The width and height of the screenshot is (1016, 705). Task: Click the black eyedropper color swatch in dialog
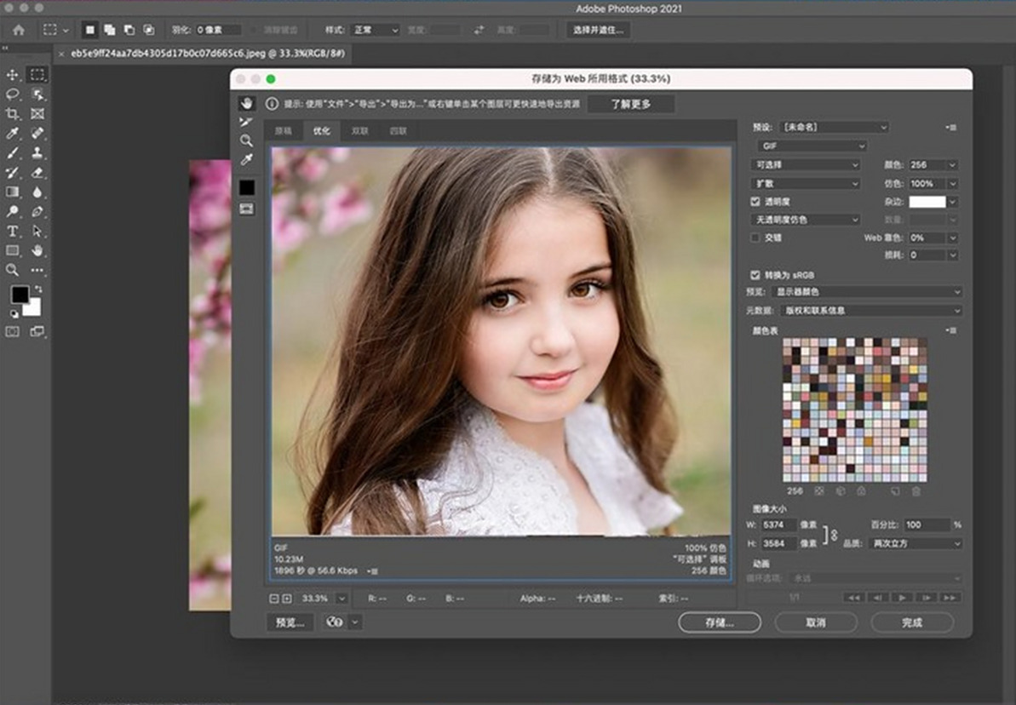247,187
